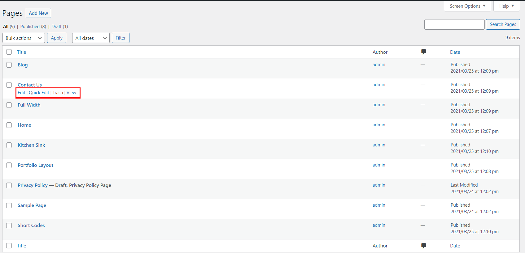Click the Search Pages button
The height and width of the screenshot is (253, 525).
[503, 24]
